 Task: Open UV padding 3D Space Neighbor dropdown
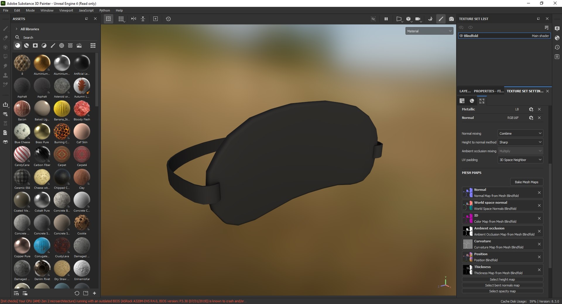pyautogui.click(x=520, y=160)
